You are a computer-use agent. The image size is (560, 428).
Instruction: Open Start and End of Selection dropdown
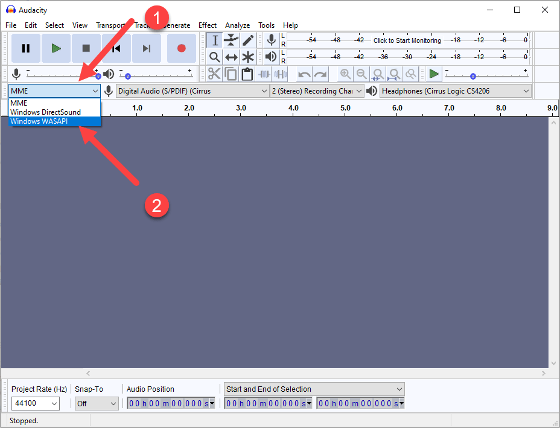tap(314, 389)
